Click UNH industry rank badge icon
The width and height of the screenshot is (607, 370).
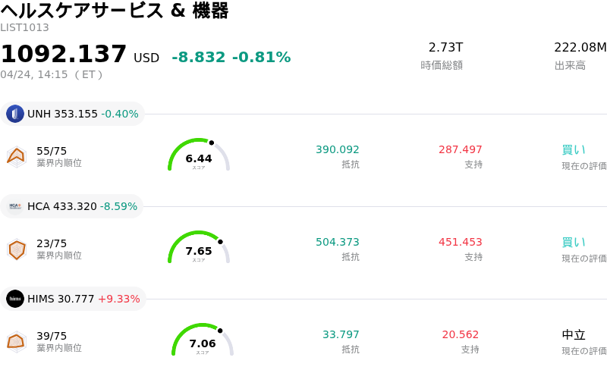16,156
